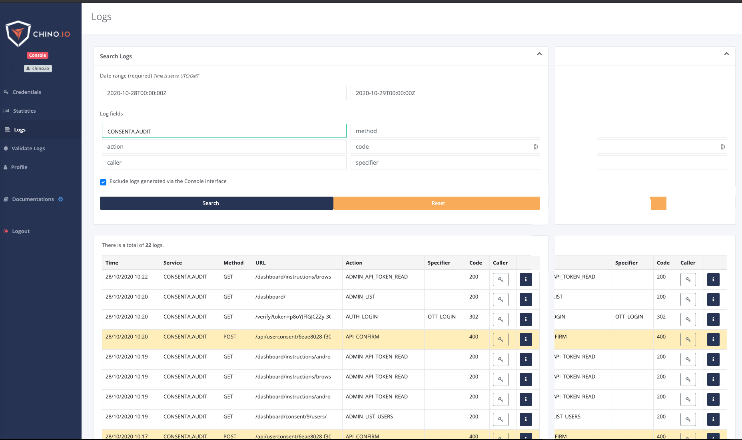Show info for ADMIN_LIST /dashboard/ row, main table

pyautogui.click(x=526, y=299)
